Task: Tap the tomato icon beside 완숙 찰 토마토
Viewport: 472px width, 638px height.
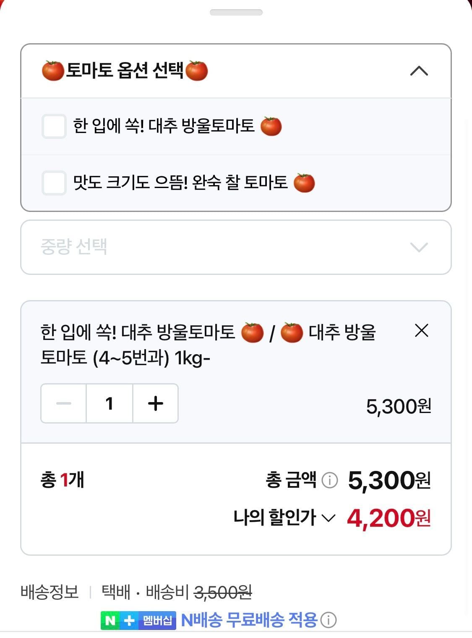Action: click(x=304, y=183)
